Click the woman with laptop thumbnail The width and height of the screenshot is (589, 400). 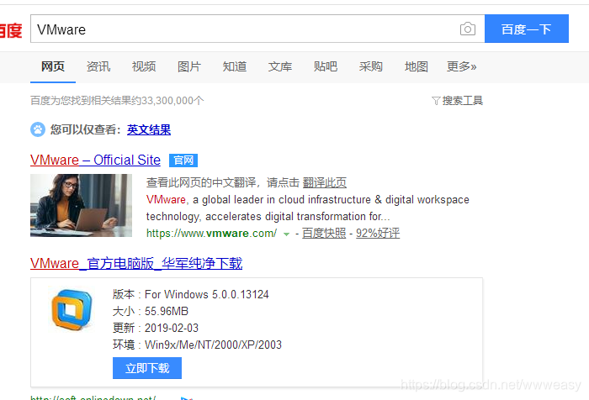81,205
